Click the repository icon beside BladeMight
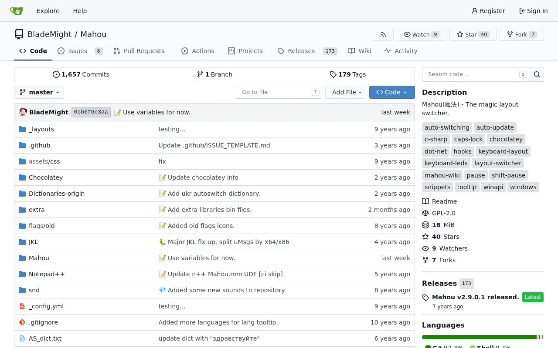This screenshot has height=348, width=558. (19, 34)
